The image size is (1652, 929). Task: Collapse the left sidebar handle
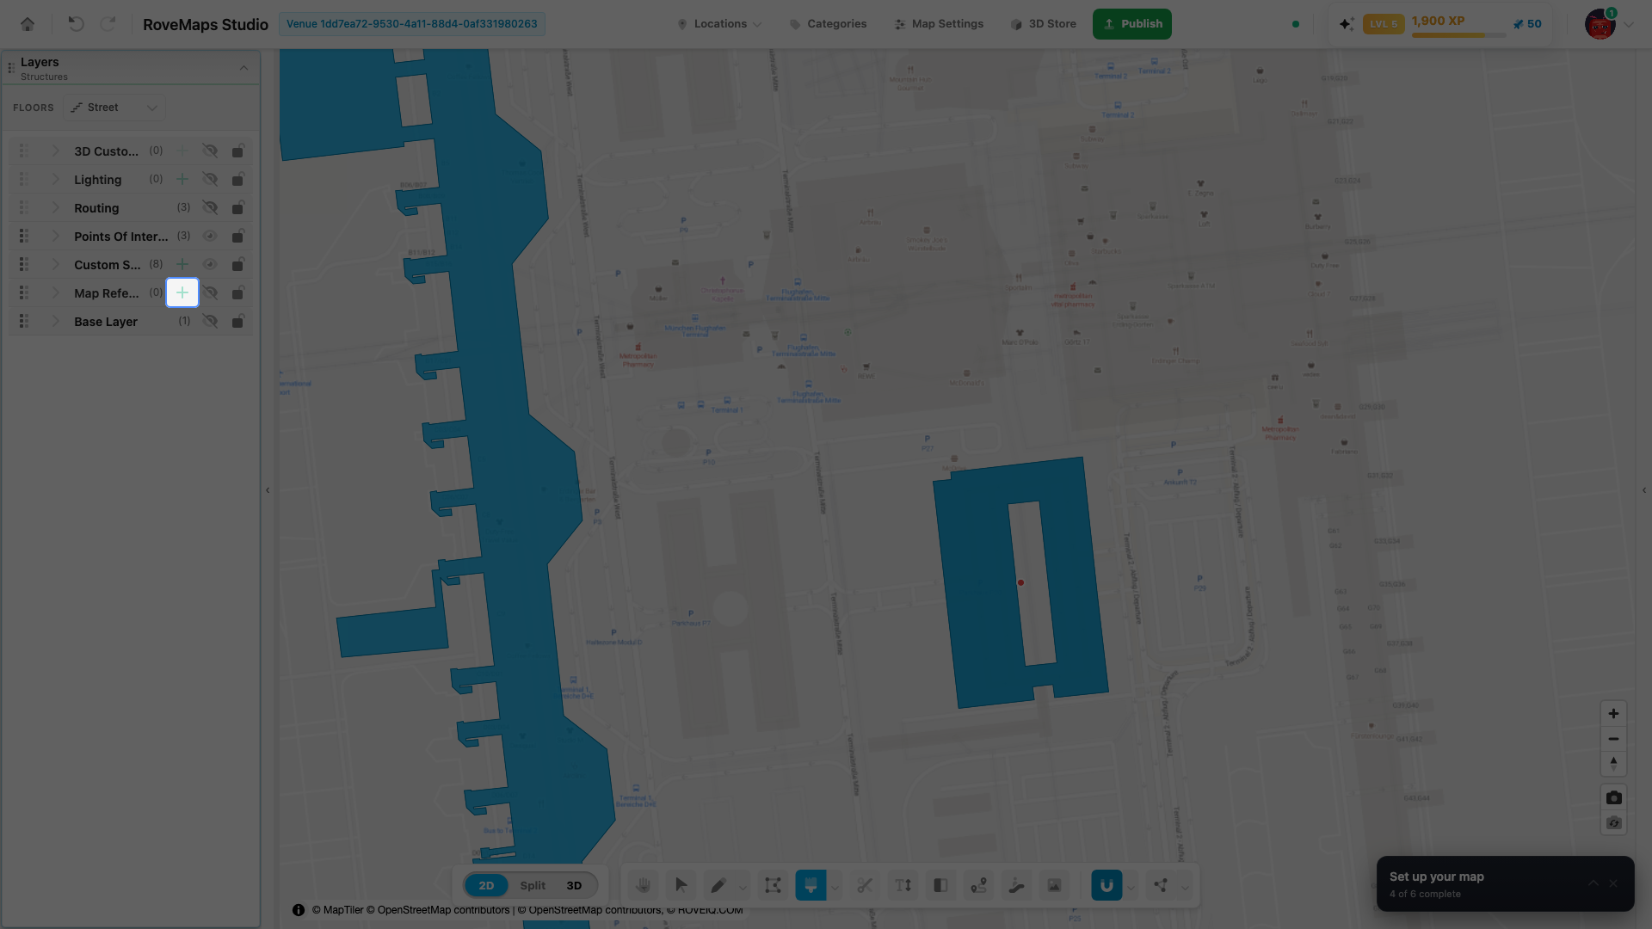pyautogui.click(x=268, y=490)
